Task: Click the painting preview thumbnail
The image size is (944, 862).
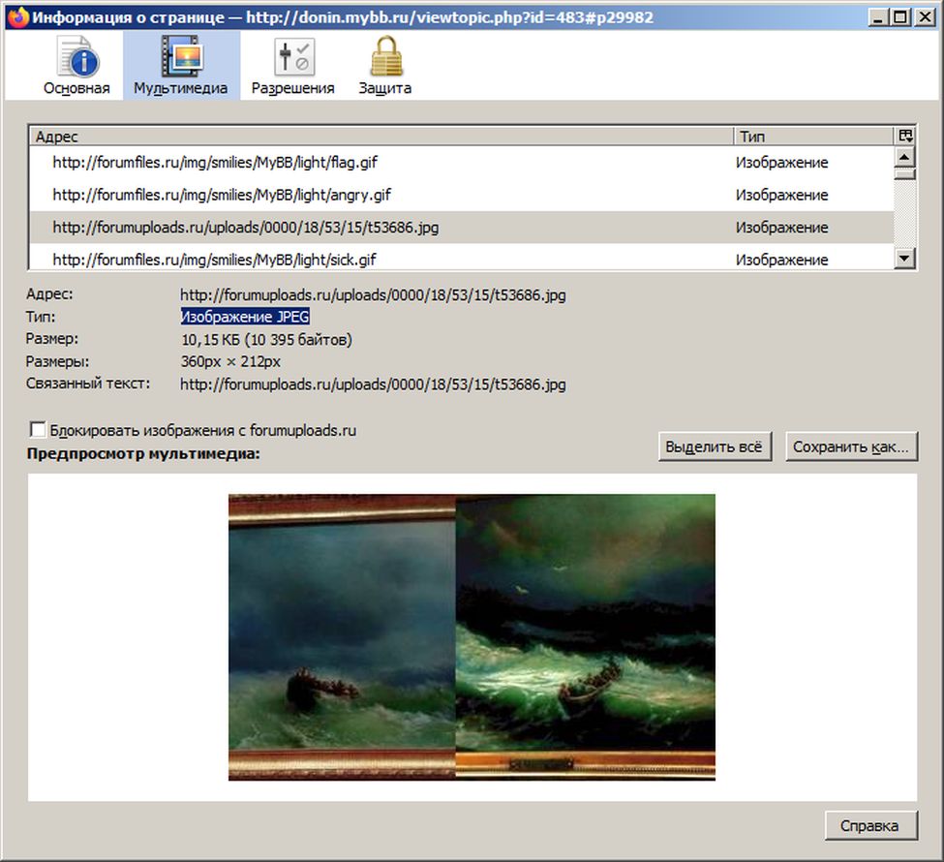Action: click(472, 637)
